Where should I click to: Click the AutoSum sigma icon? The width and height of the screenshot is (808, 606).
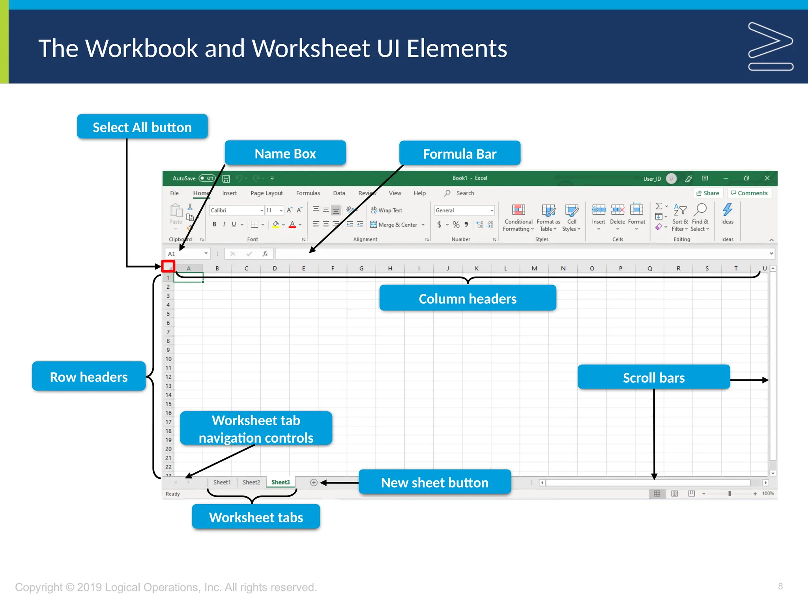[x=658, y=206]
